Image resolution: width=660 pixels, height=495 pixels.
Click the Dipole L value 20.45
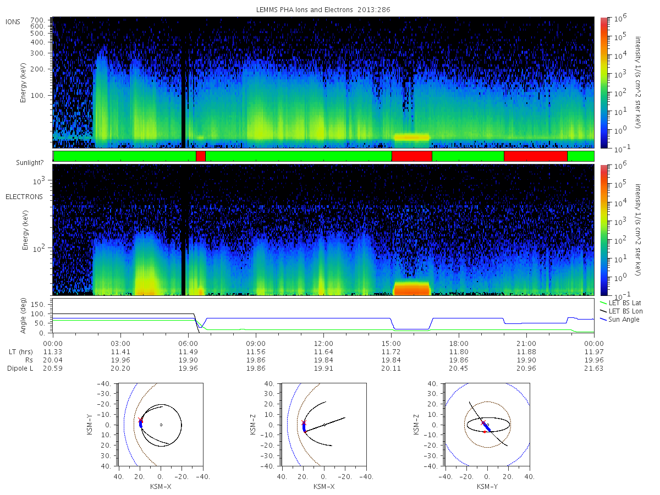click(459, 368)
